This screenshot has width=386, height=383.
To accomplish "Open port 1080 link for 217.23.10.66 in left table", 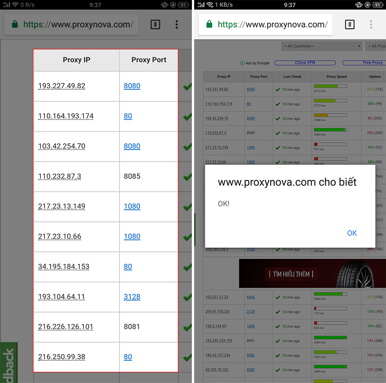I will click(x=132, y=236).
